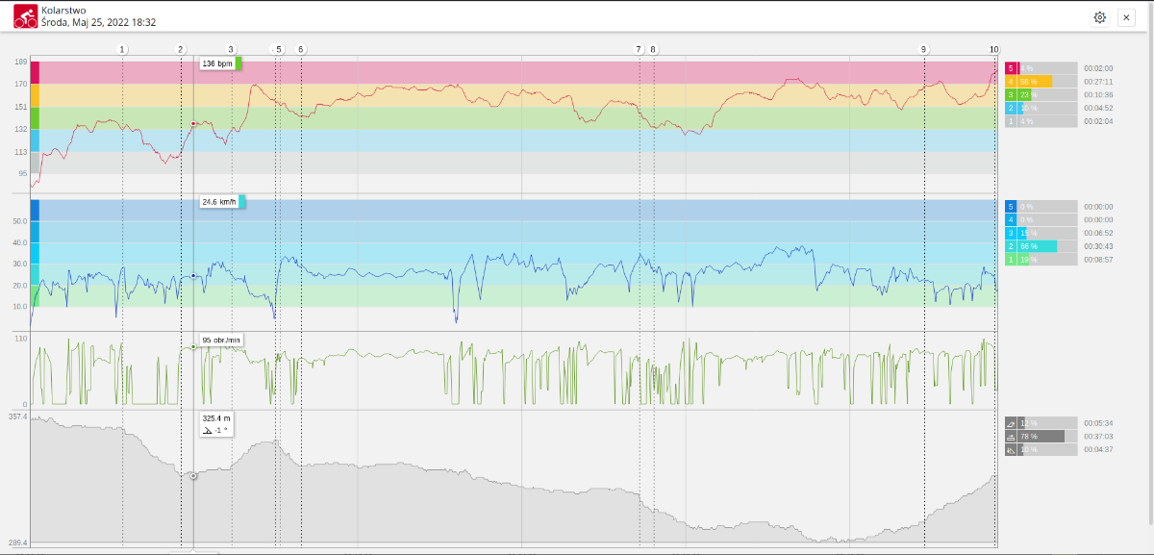Open chart settings with the gear icon
This screenshot has width=1154, height=555.
[x=1099, y=17]
